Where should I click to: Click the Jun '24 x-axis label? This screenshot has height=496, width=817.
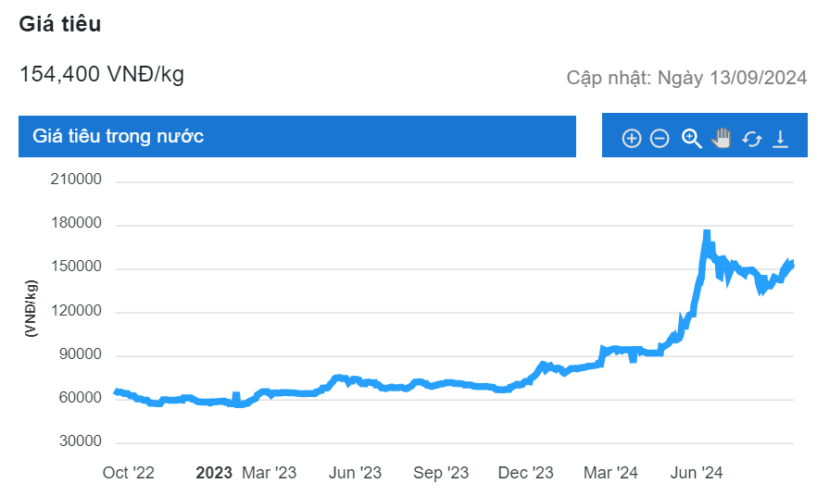(696, 473)
